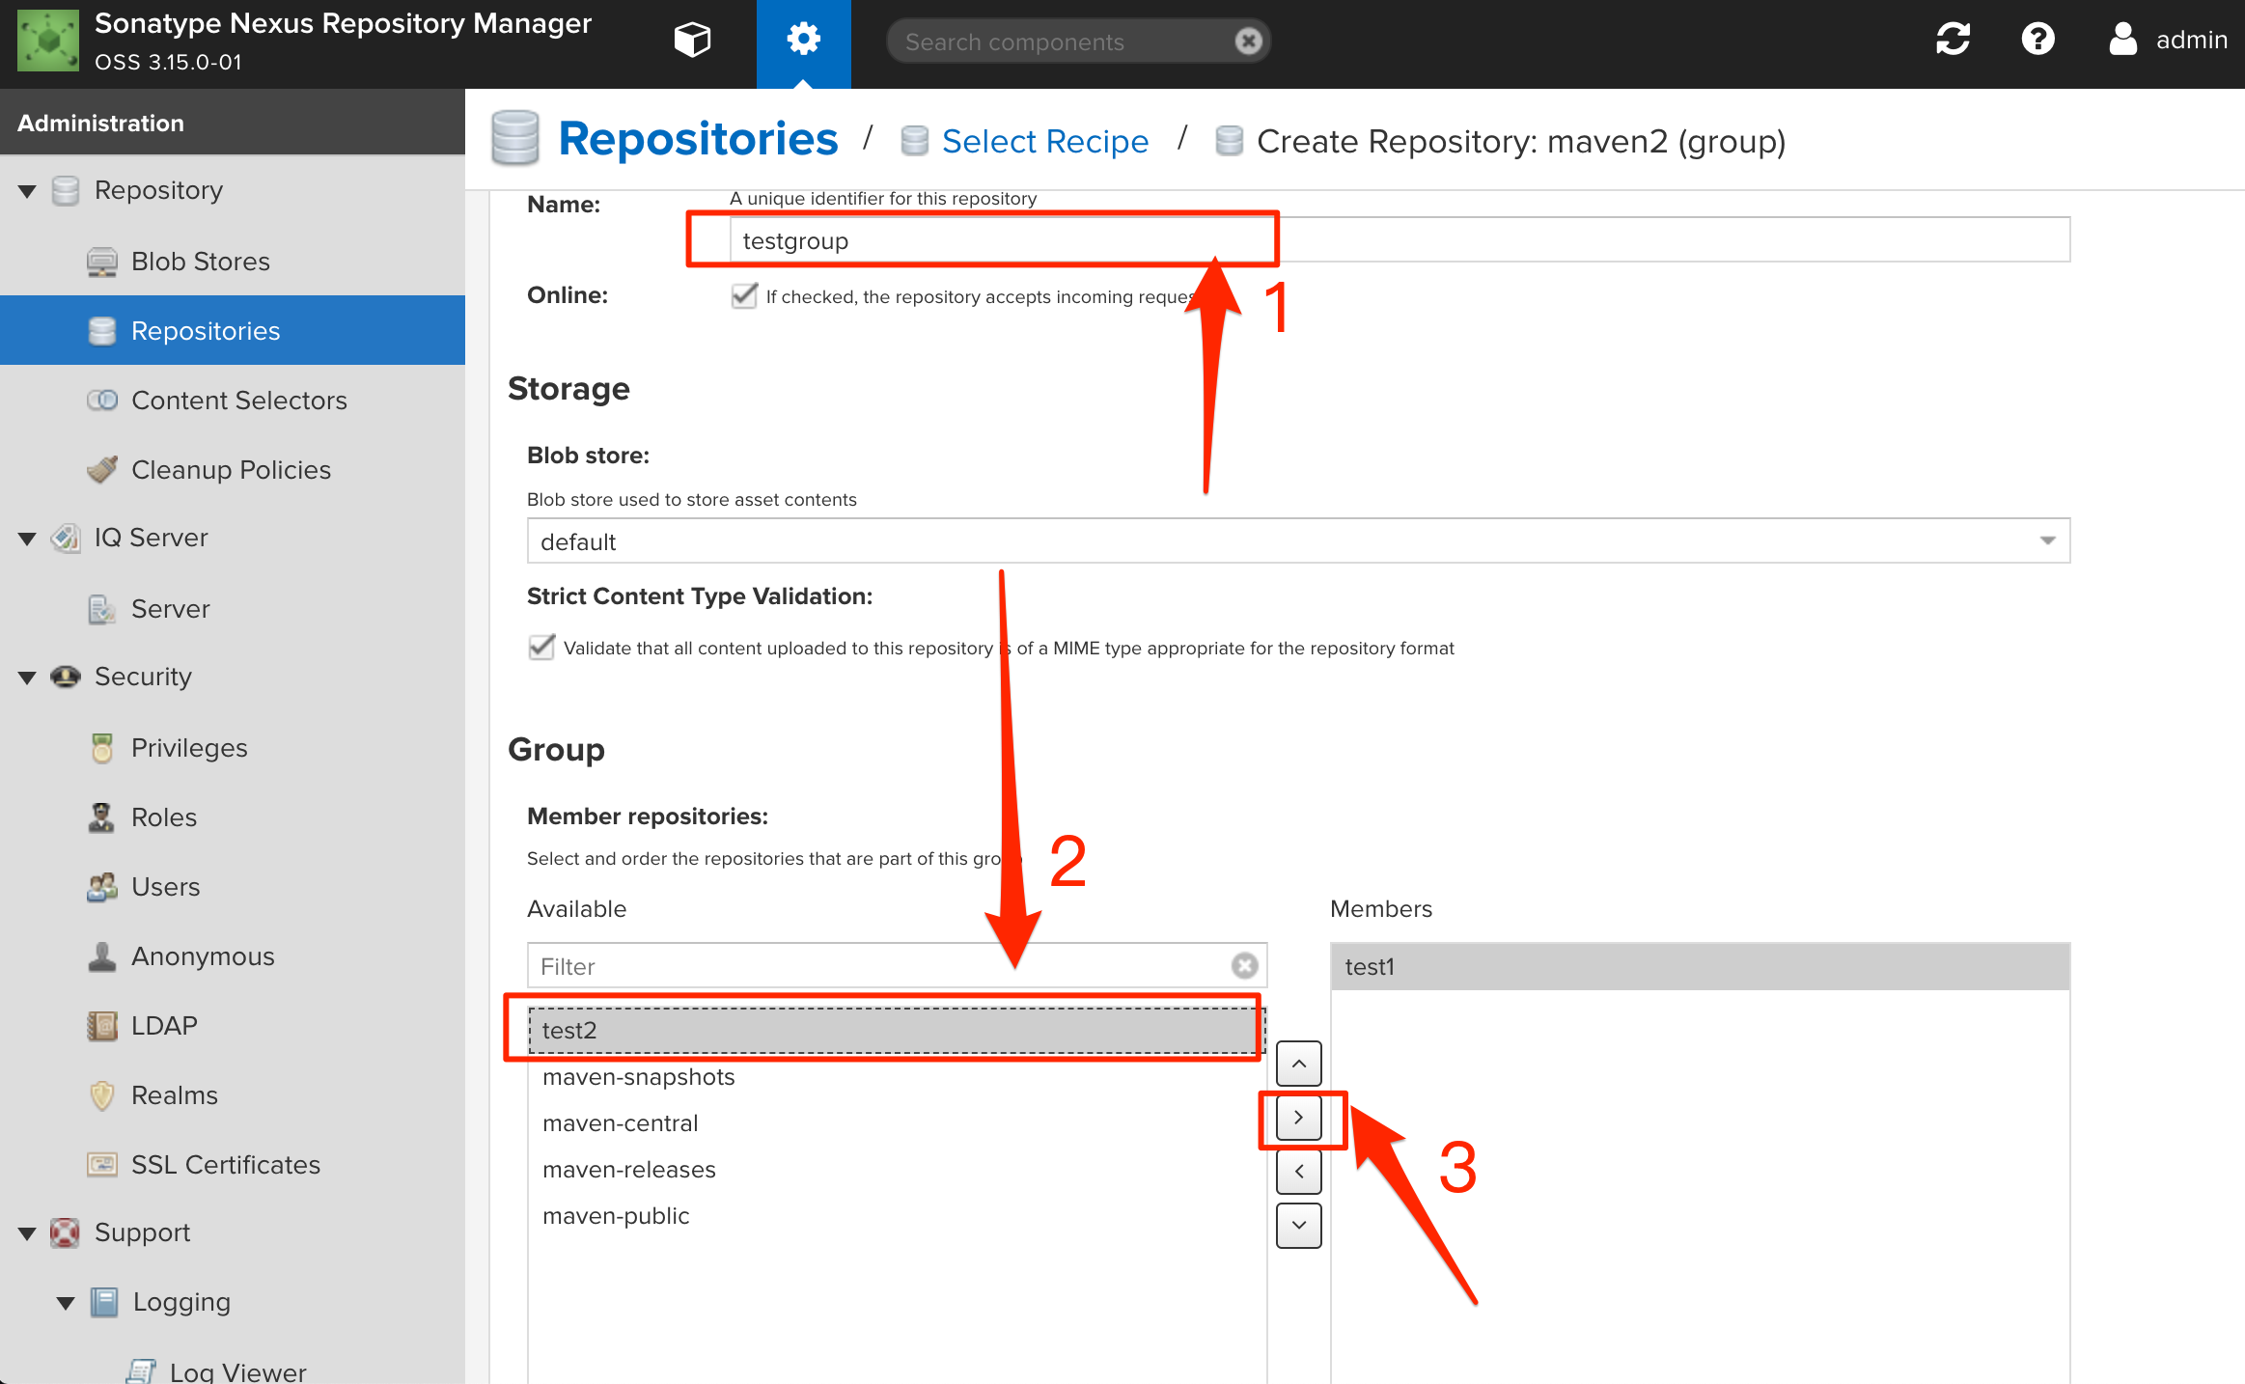This screenshot has height=1384, width=2245.
Task: Click the LDAP book icon
Action: pyautogui.click(x=101, y=1026)
